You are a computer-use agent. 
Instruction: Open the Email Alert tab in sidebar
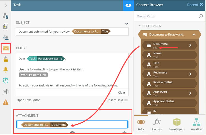pos(5,48)
